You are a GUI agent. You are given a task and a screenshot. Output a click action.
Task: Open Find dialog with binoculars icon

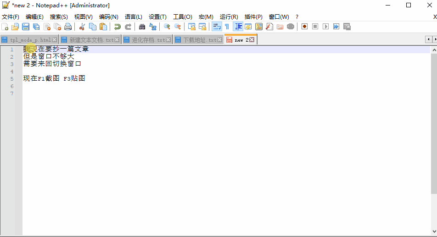coord(142,27)
